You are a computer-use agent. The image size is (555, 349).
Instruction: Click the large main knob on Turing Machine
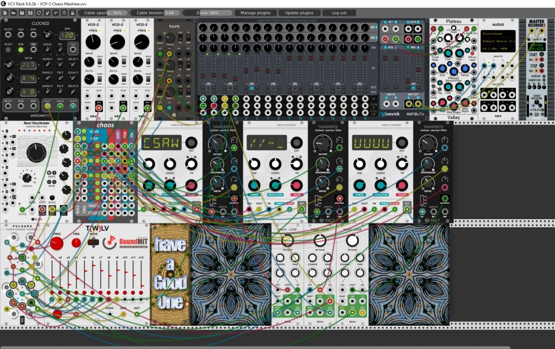pyautogui.click(x=36, y=153)
